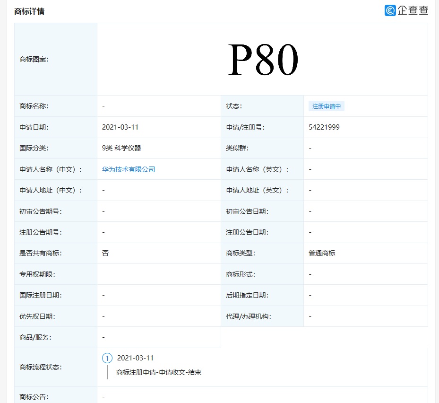Click the 注册申请中 status tag

pos(327,106)
